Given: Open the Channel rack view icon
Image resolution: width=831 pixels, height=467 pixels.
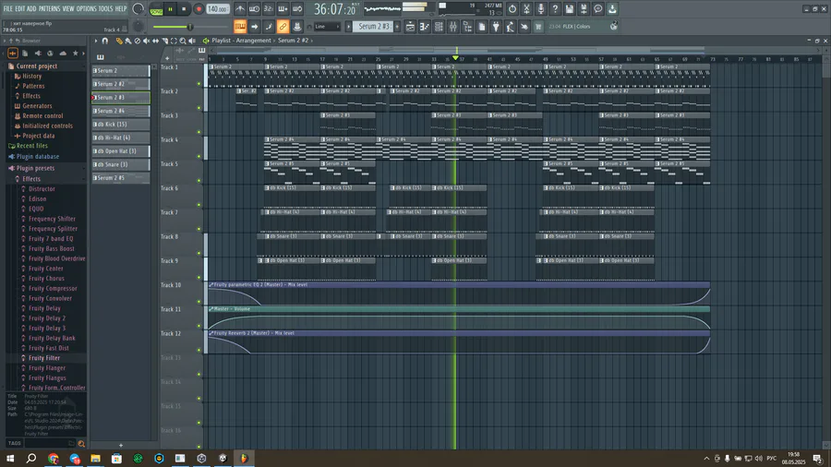Looking at the screenshot, I should coord(439,27).
